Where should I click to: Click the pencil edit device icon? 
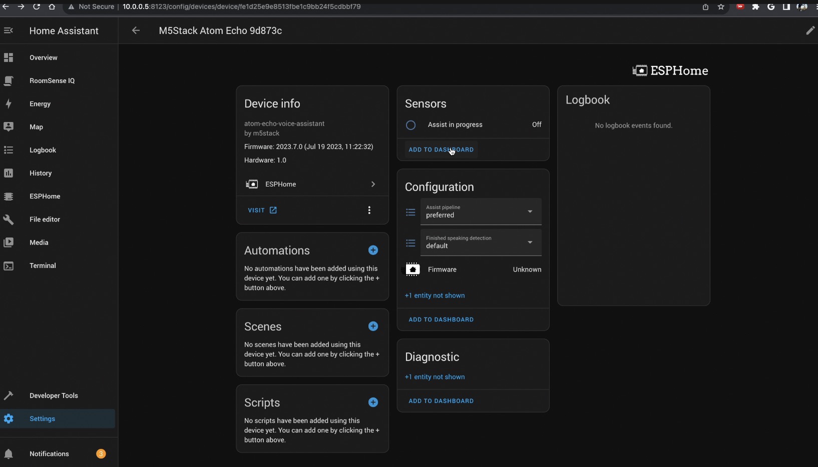(810, 30)
